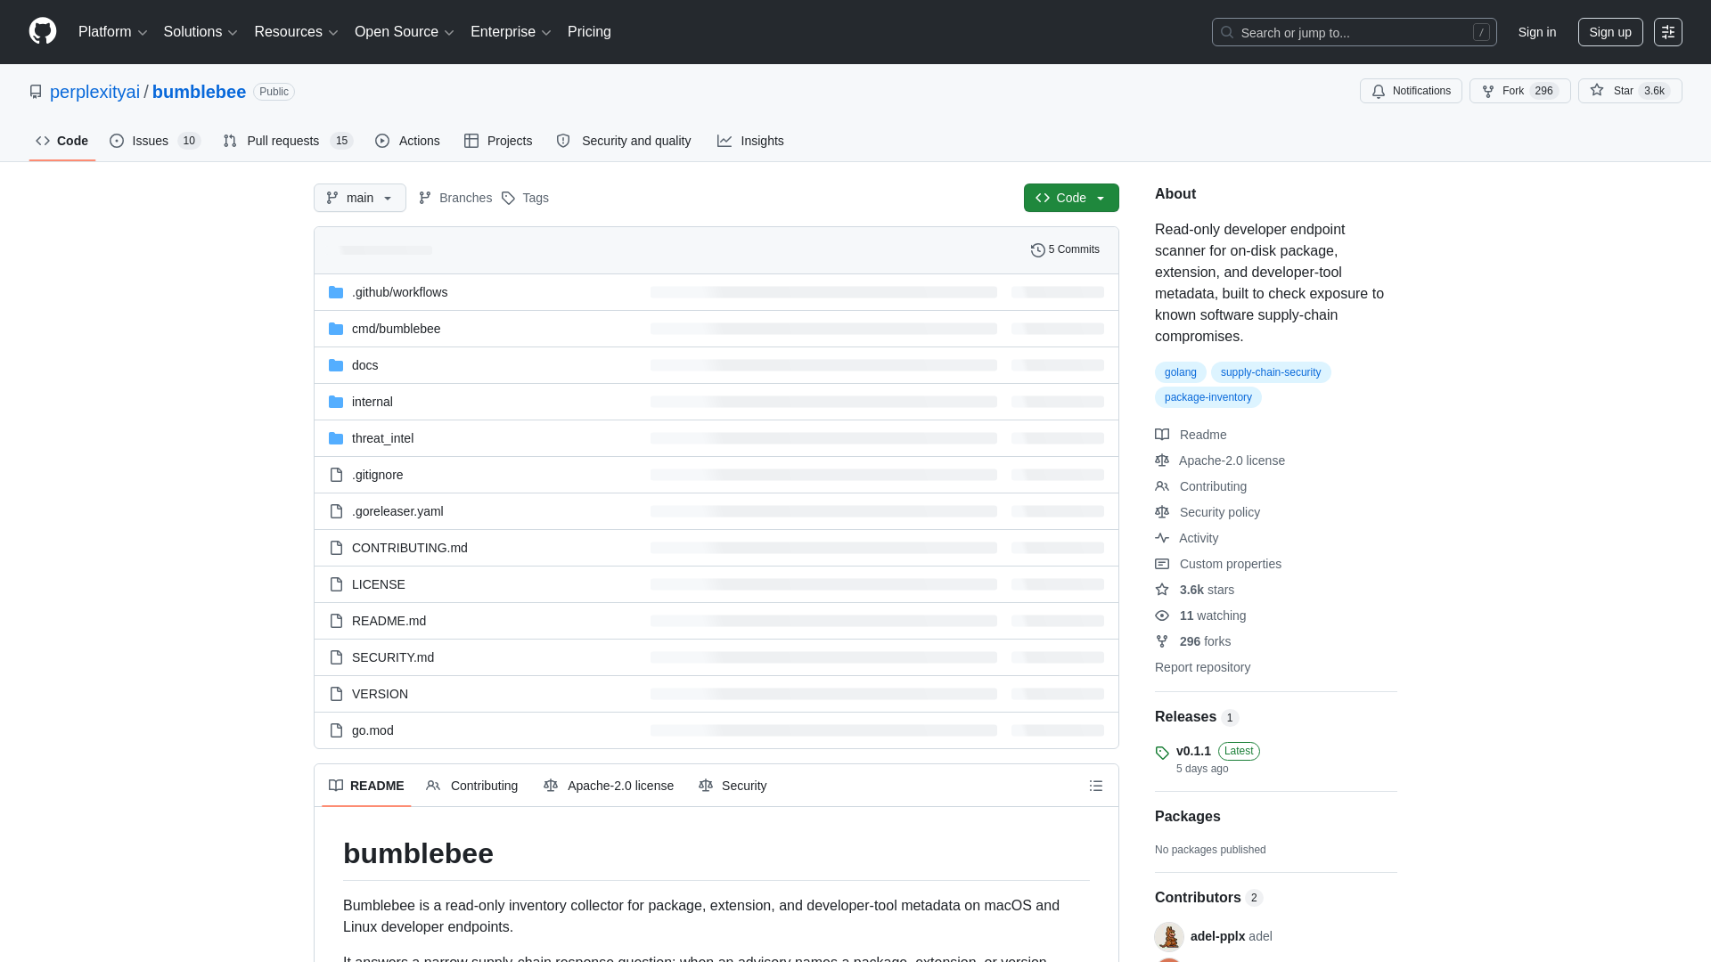This screenshot has height=962, width=1711.
Task: Open the Issues tab
Action: 155,141
